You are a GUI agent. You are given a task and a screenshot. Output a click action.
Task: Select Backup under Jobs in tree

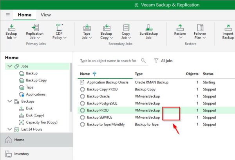tap(32, 73)
